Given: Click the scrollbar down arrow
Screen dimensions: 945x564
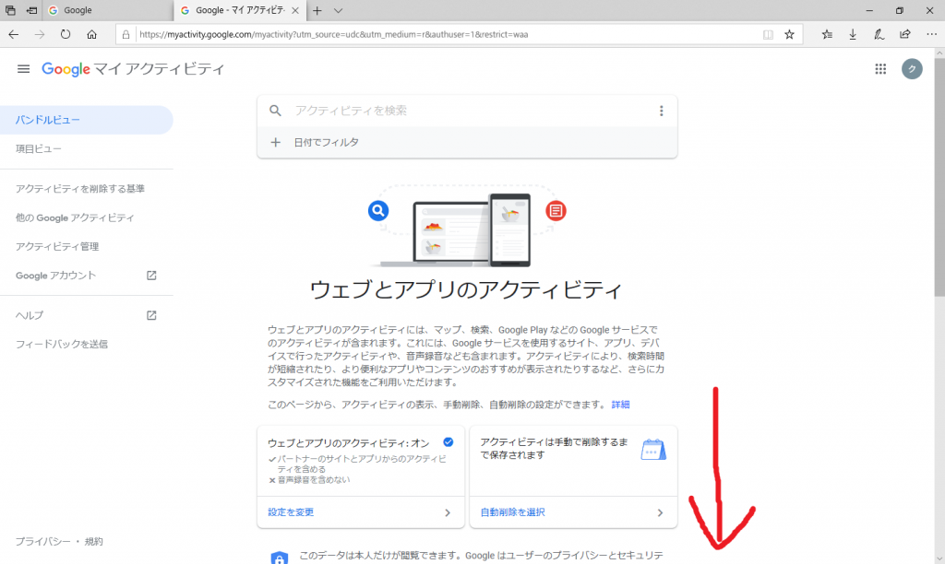Looking at the screenshot, I should pos(939,558).
